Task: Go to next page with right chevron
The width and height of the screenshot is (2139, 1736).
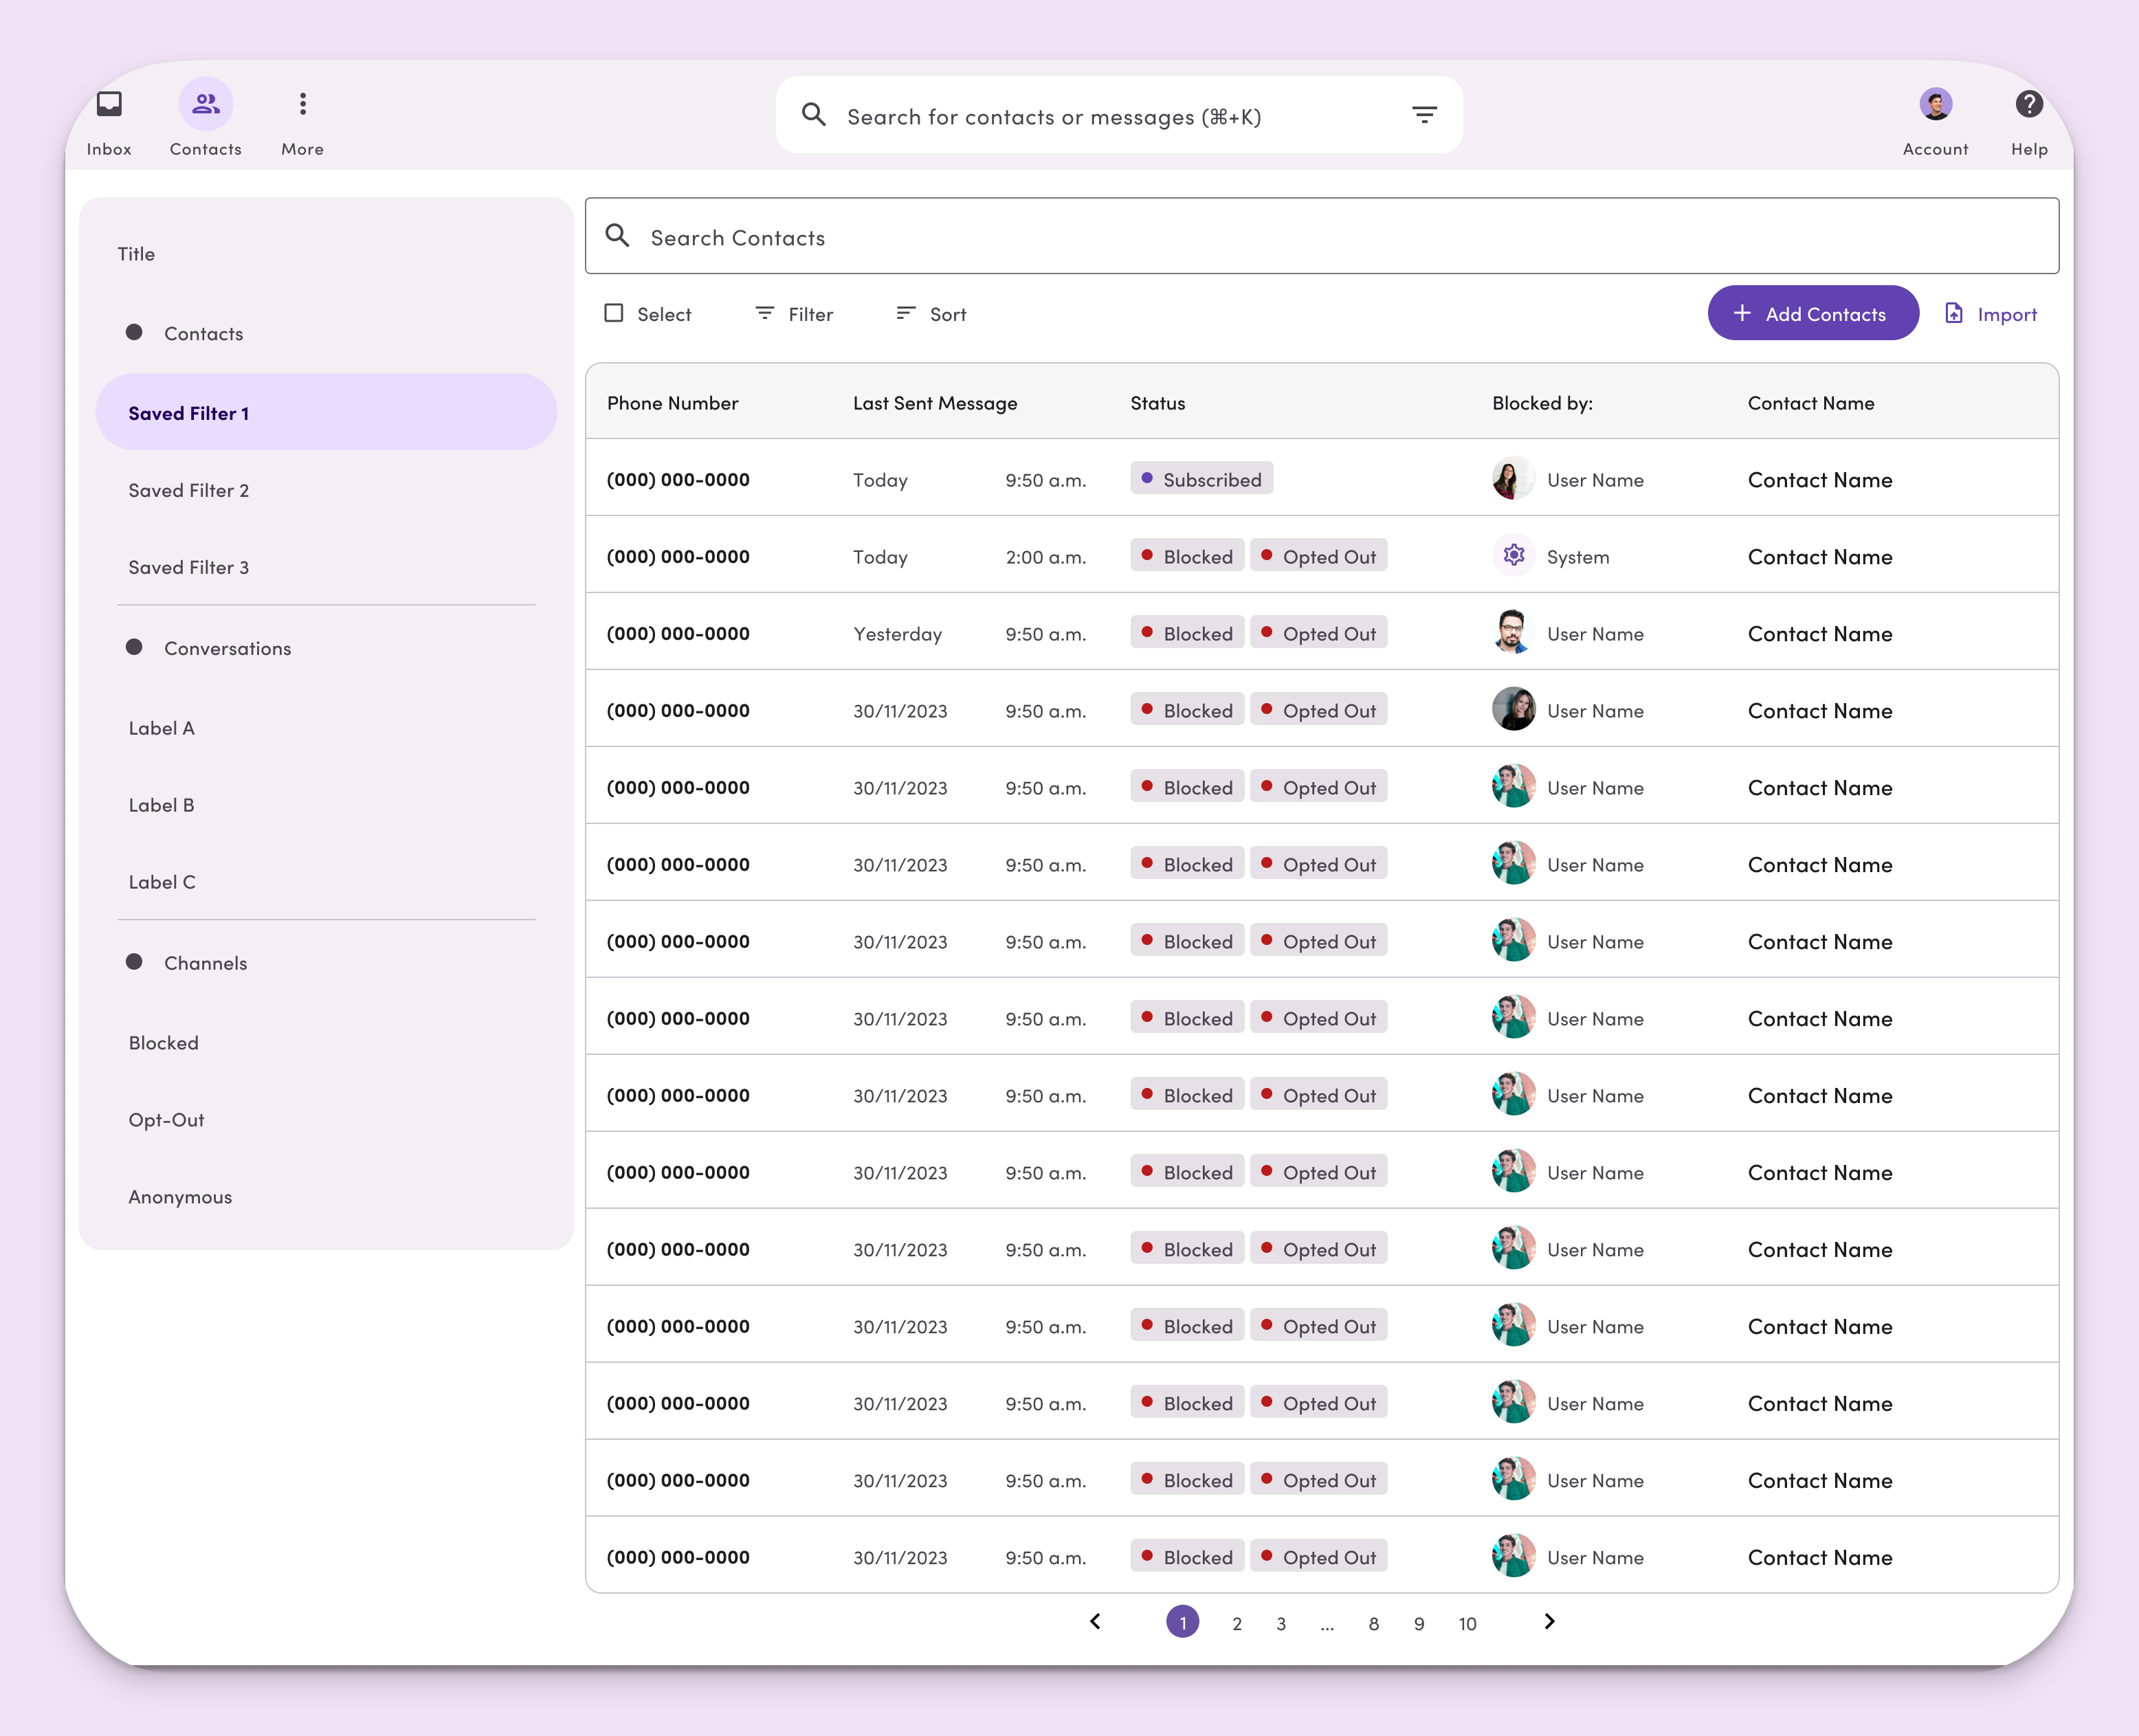Action: coord(1549,1621)
